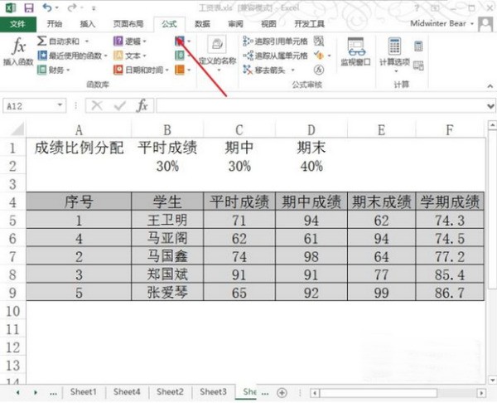Click Defined Names button (定义的名称)

point(217,53)
